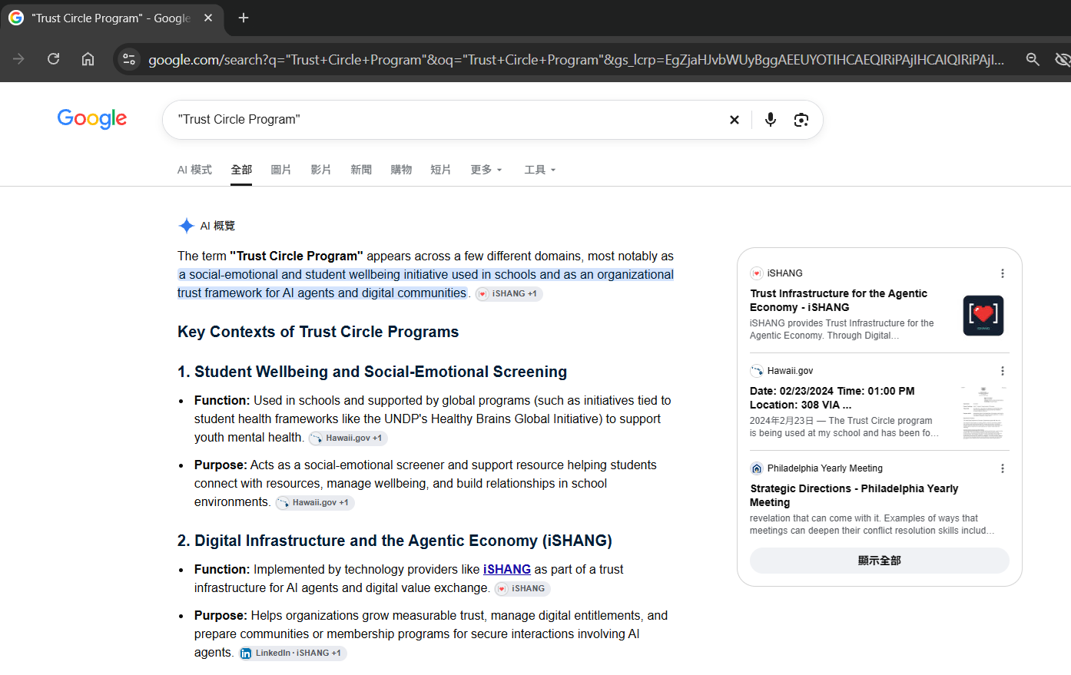The width and height of the screenshot is (1071, 675).
Task: Select the 短片 short videos tab
Action: coord(441,170)
